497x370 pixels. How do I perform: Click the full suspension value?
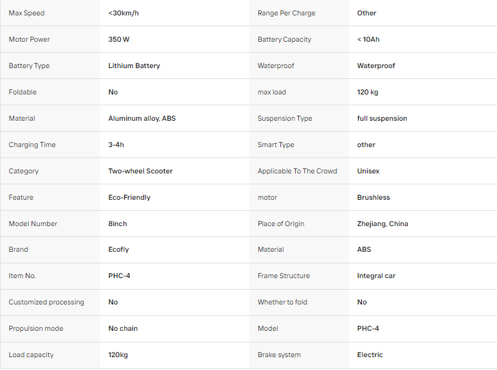[x=383, y=118]
